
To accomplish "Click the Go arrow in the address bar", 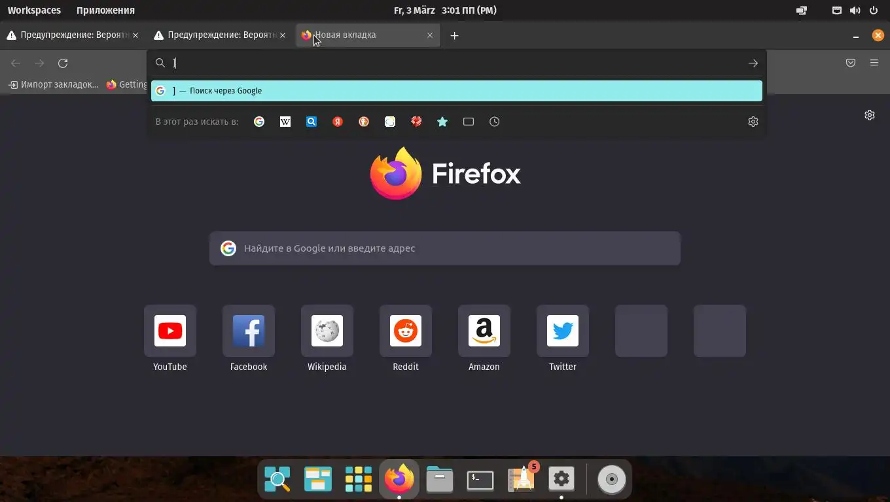I will [x=753, y=63].
